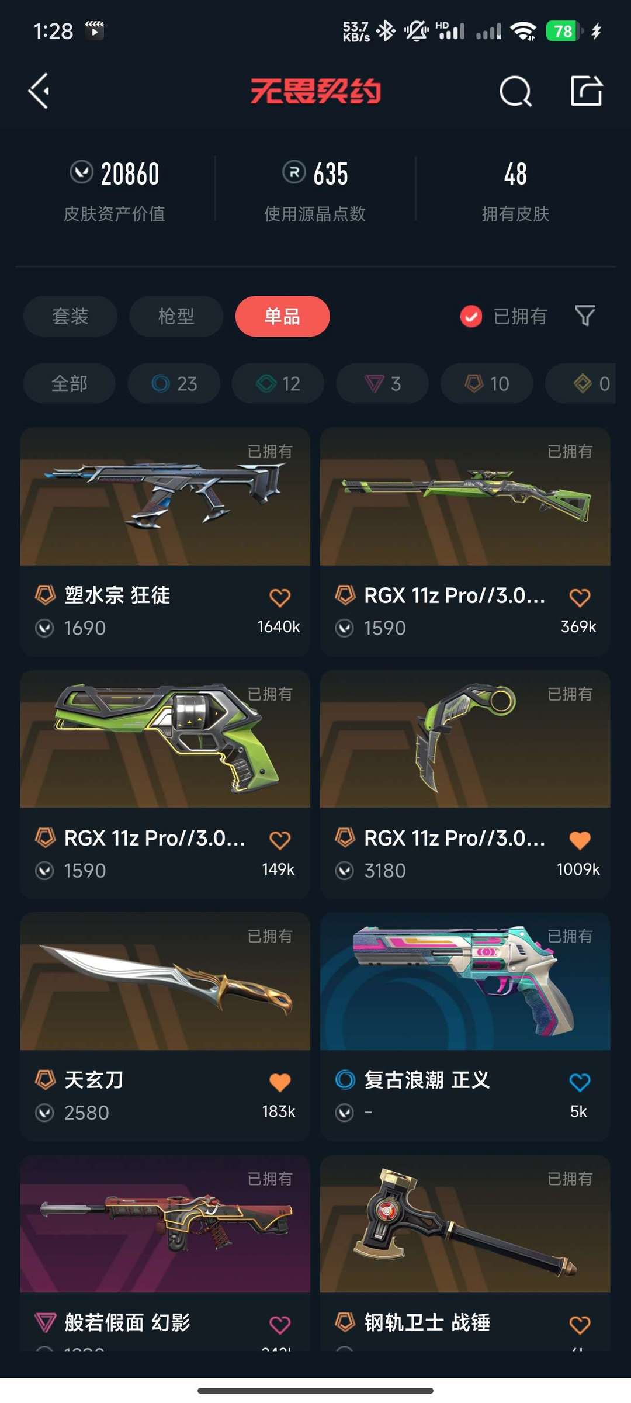Select the 套装 tab
Viewport: 631px width, 1403px height.
click(70, 316)
